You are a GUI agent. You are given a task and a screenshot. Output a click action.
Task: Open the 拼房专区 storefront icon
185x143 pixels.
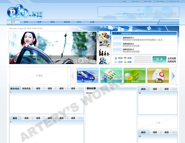[111, 75]
